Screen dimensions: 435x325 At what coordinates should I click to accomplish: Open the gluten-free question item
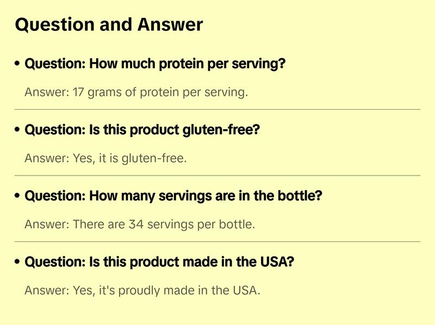[142, 130]
